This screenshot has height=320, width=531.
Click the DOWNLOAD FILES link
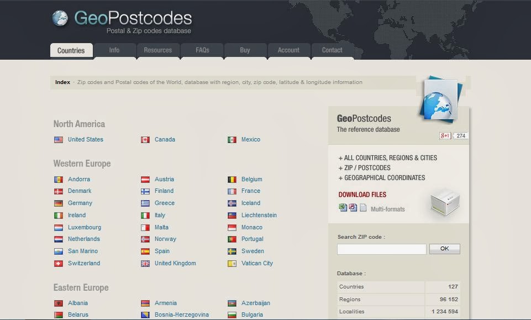[x=362, y=195]
